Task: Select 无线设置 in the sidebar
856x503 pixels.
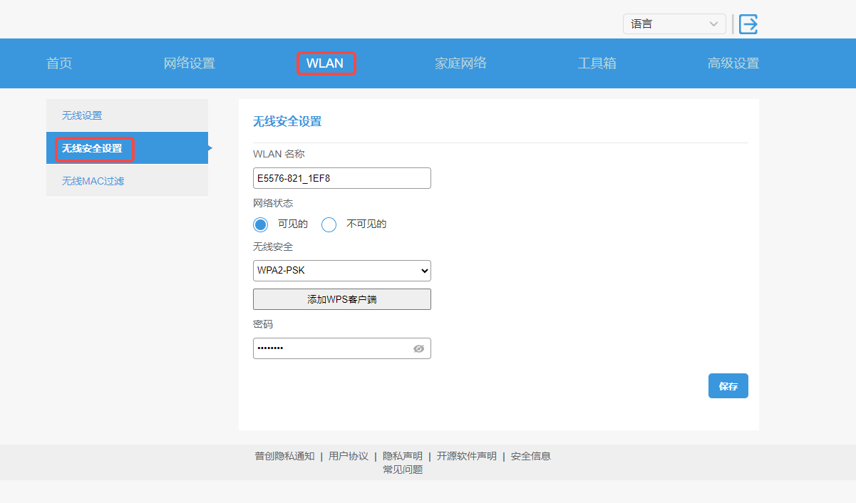Action: coord(82,115)
